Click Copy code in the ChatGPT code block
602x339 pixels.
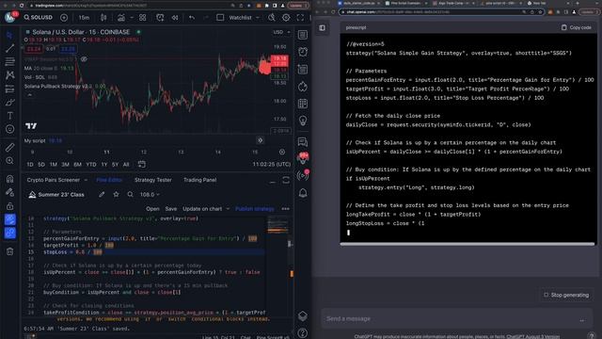point(577,27)
